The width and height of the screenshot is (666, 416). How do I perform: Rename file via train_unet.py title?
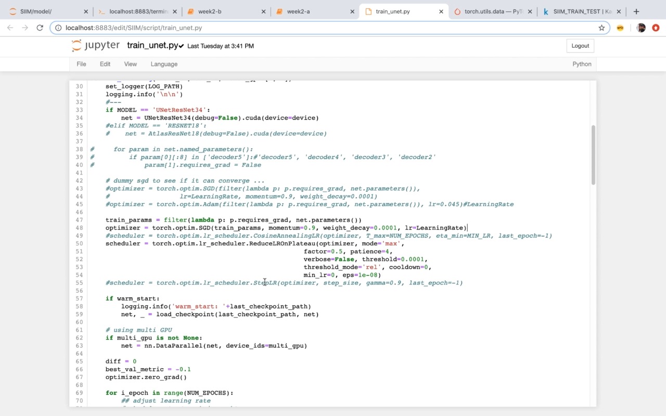coord(152,45)
